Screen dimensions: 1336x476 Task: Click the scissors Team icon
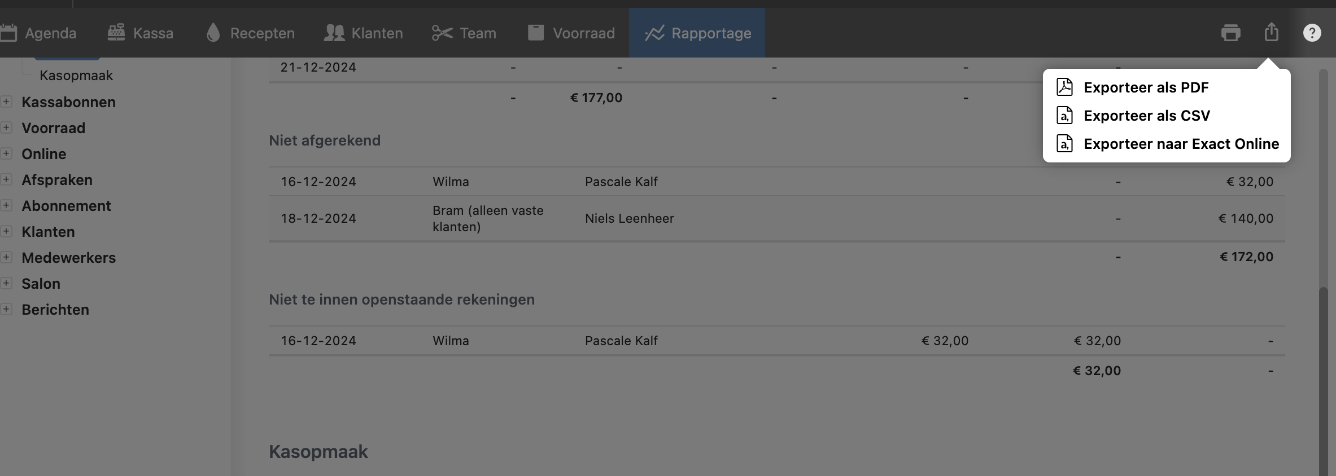(442, 33)
